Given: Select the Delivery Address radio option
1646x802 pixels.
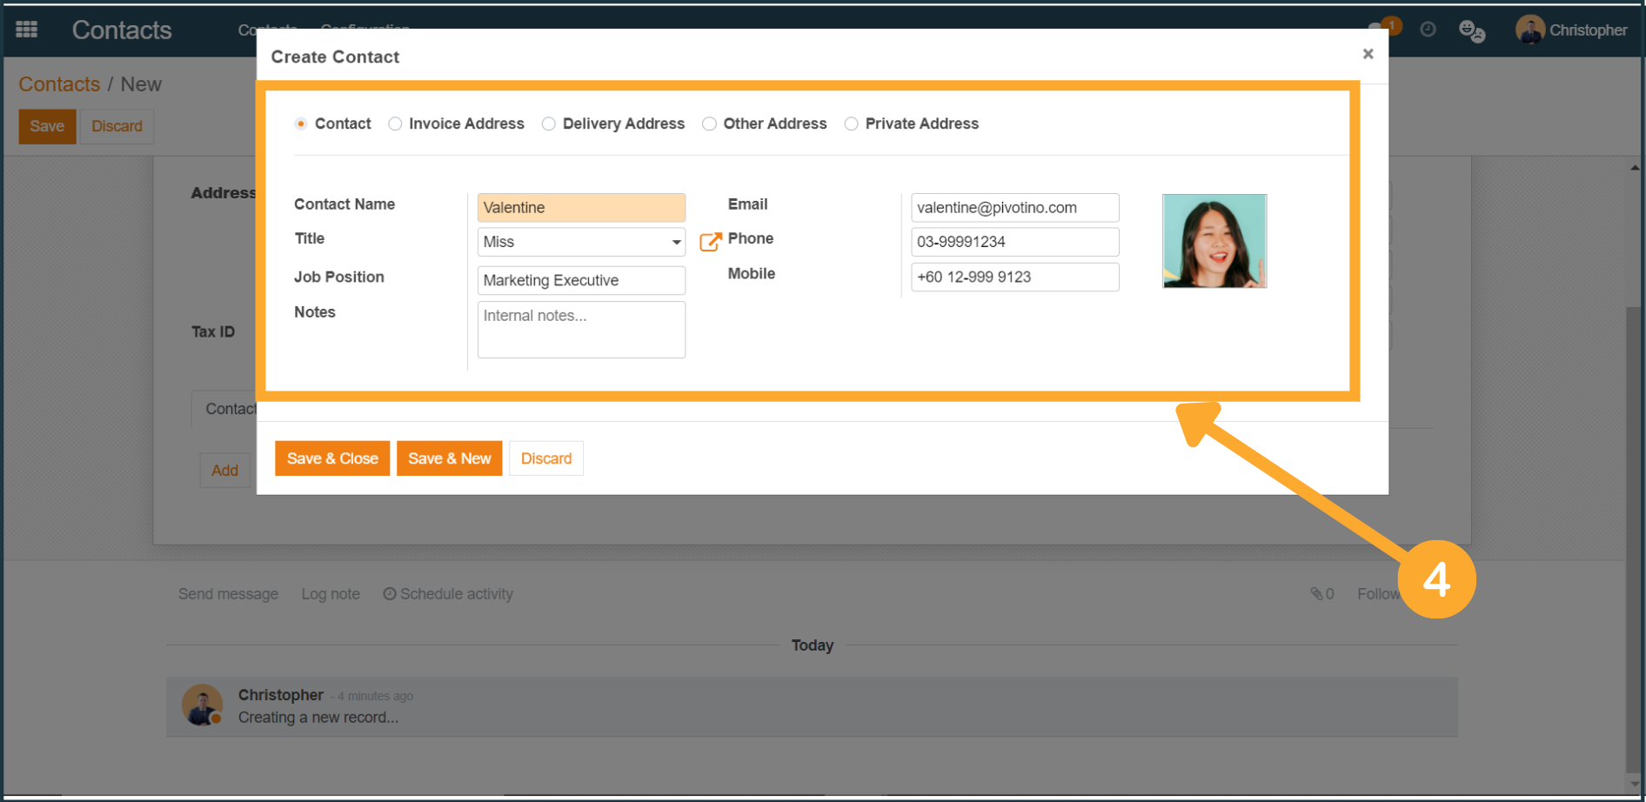Looking at the screenshot, I should [549, 124].
